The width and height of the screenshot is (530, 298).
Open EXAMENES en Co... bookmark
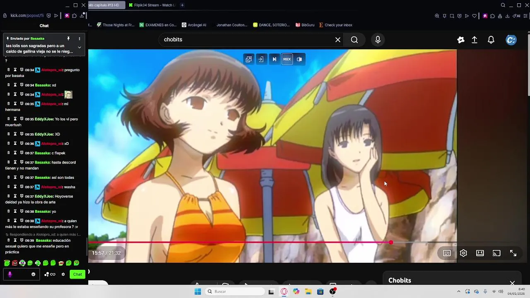tap(158, 25)
